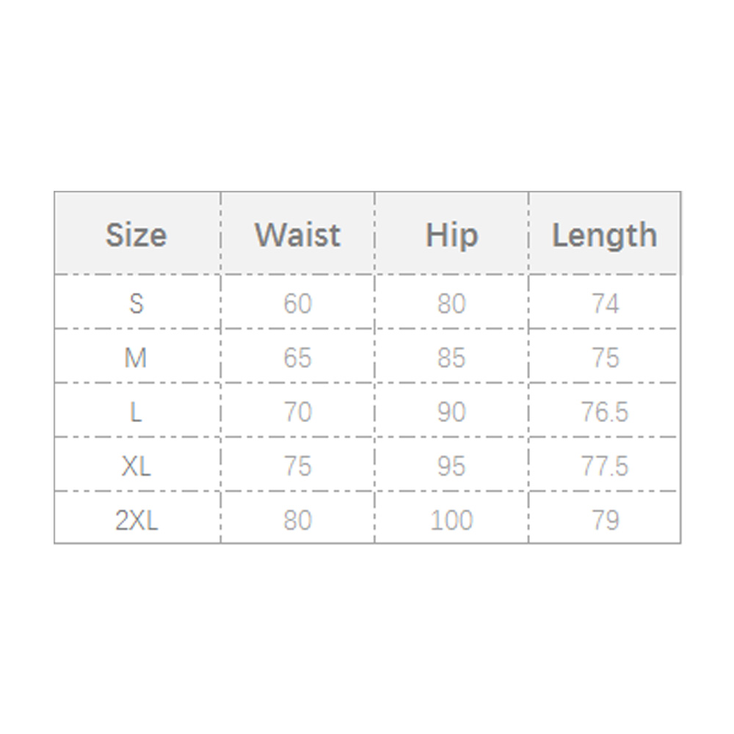Viewport: 734px width, 734px height.
Task: Click length value 77.5
Action: coord(605,466)
